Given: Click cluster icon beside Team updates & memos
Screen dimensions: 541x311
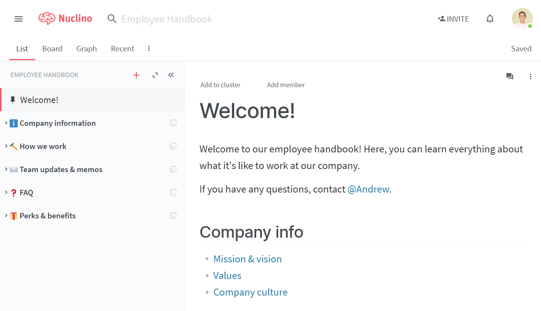Looking at the screenshot, I should tap(173, 169).
